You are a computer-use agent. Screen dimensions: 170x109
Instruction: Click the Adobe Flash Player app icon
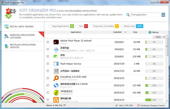[56, 42]
